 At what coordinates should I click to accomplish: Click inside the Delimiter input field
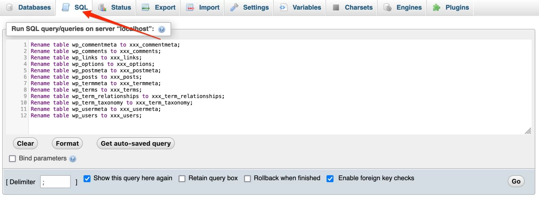(55, 182)
